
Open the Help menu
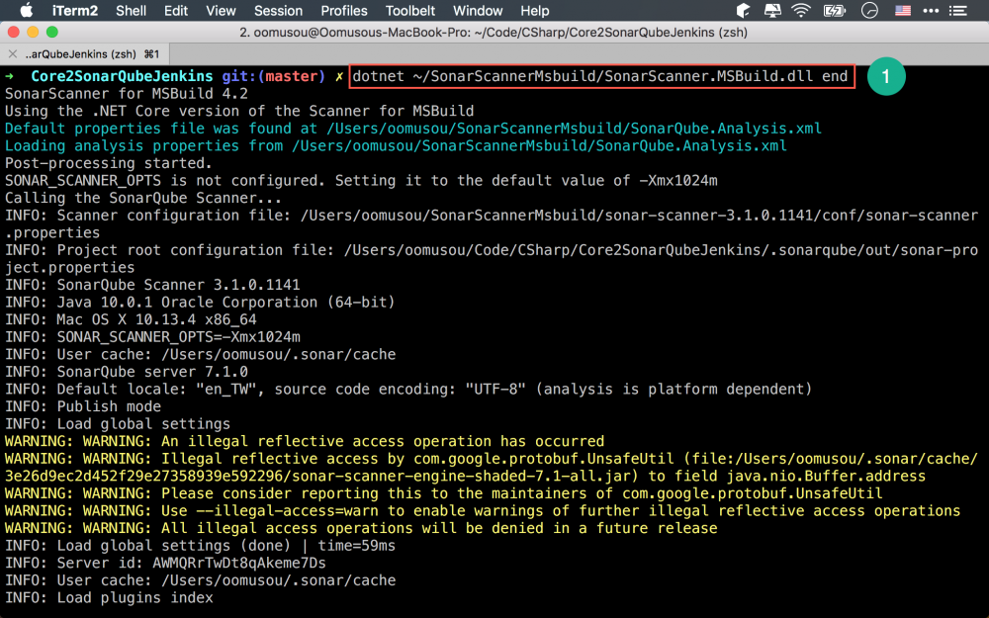pyautogui.click(x=535, y=11)
